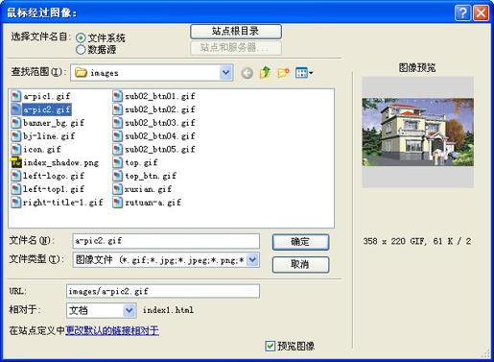Click the 358 x 220 GIF info text

point(417,241)
